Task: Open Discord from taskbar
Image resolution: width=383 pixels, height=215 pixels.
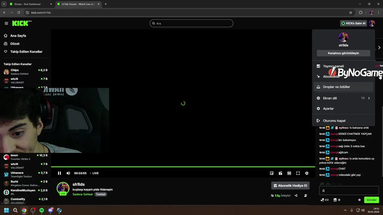Action: pyautogui.click(x=51, y=210)
